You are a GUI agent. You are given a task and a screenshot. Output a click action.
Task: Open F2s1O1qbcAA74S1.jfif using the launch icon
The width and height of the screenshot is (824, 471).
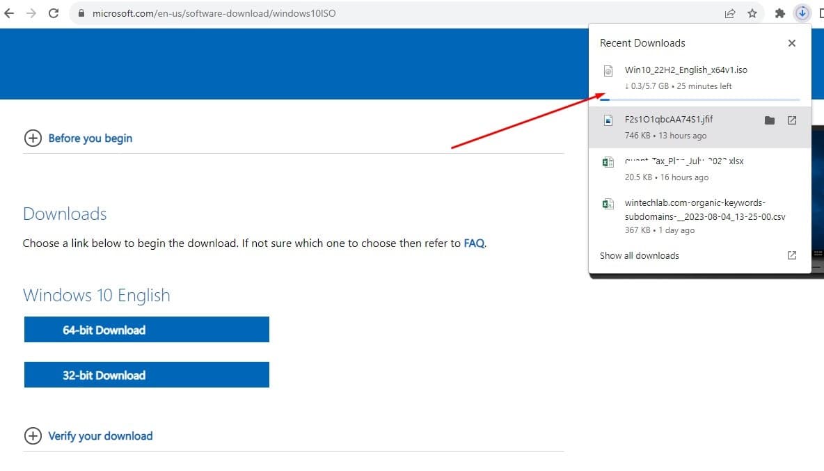click(791, 120)
